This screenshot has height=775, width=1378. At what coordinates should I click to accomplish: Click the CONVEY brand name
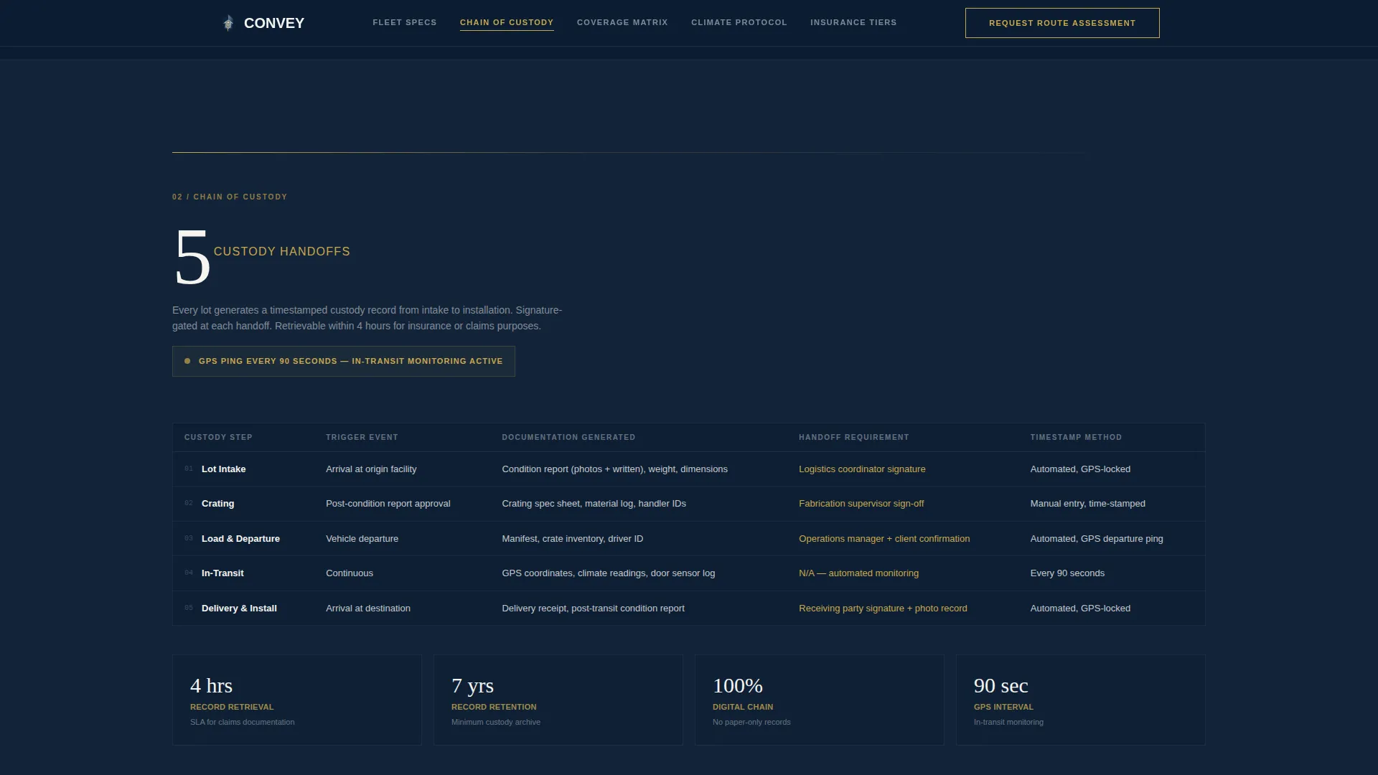click(274, 23)
